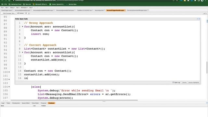Click the horizontal scrollbar of the code editor
Image resolution: width=208 pixels, height=117 pixels.
74,100
